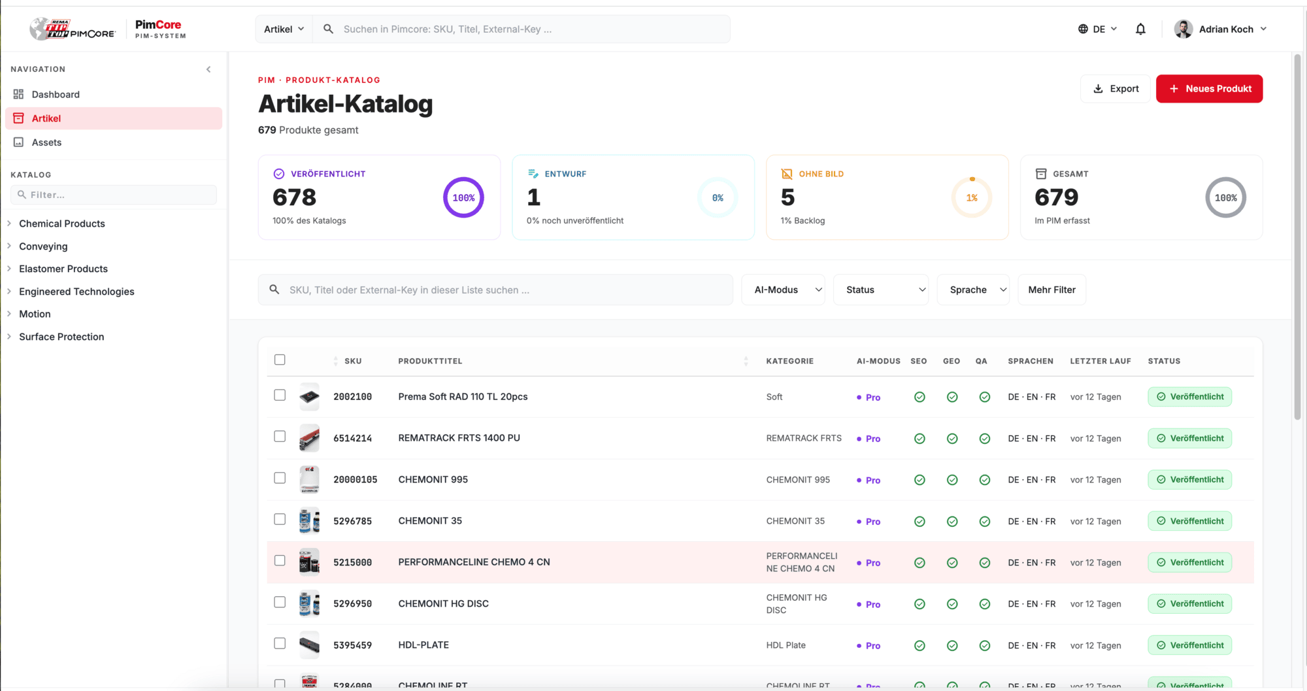
Task: Open Mehr Filter options
Action: tap(1051, 290)
